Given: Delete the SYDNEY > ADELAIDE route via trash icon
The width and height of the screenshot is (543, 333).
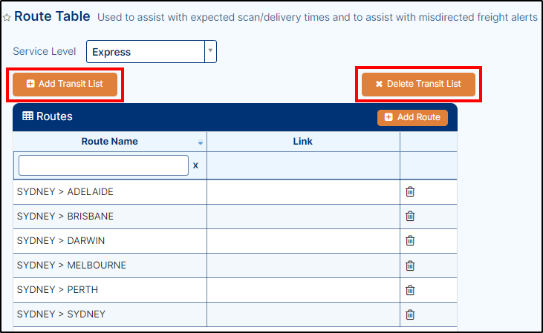Looking at the screenshot, I should coord(410,191).
